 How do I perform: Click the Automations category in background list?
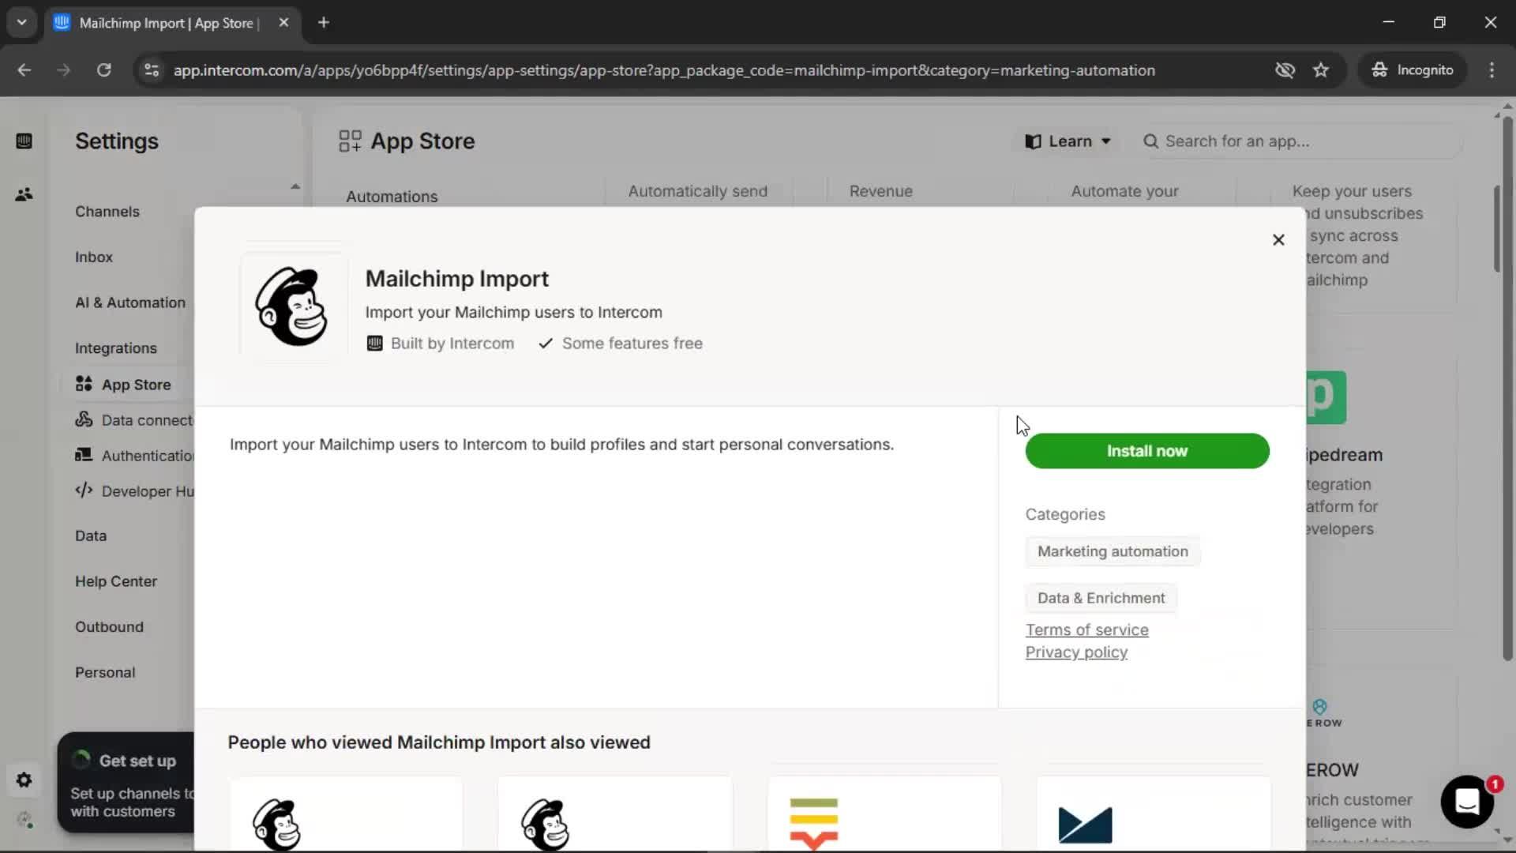tap(392, 197)
